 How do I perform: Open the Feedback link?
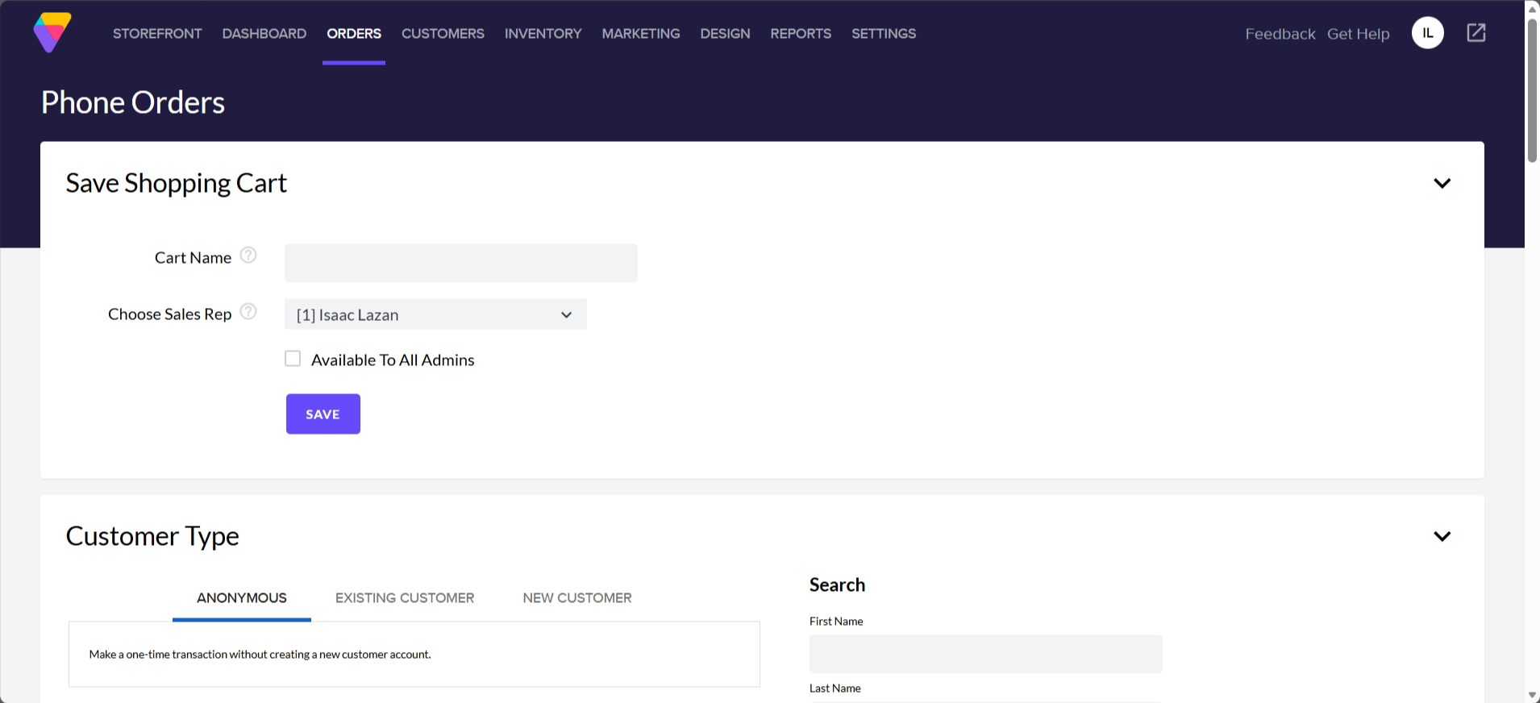click(1280, 34)
